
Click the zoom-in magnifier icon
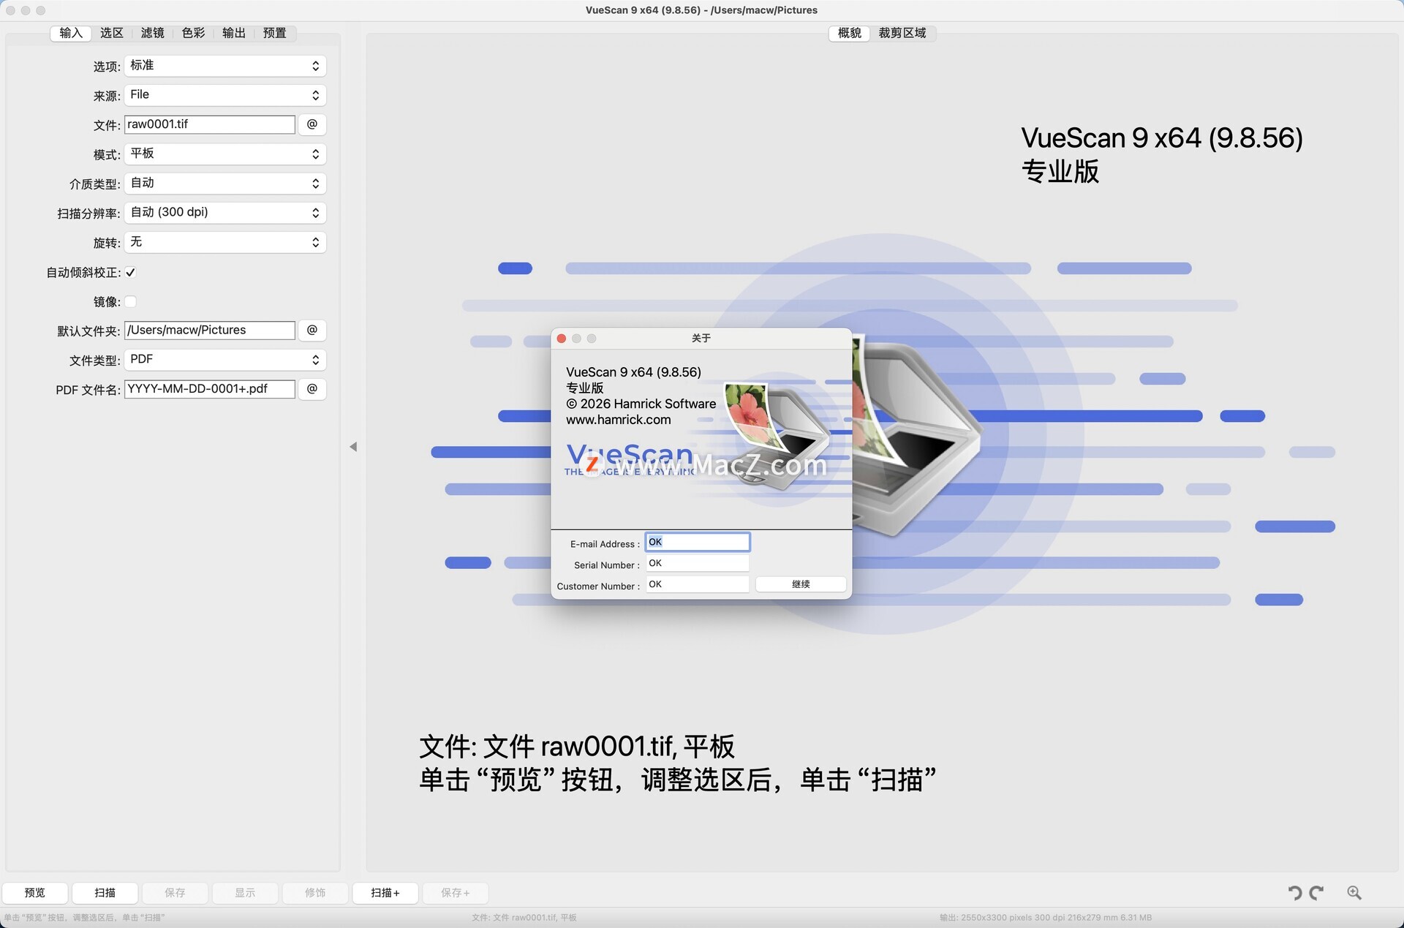[1354, 893]
